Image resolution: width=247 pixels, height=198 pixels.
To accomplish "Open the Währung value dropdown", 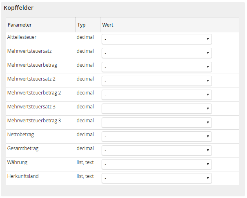I will [156, 164].
